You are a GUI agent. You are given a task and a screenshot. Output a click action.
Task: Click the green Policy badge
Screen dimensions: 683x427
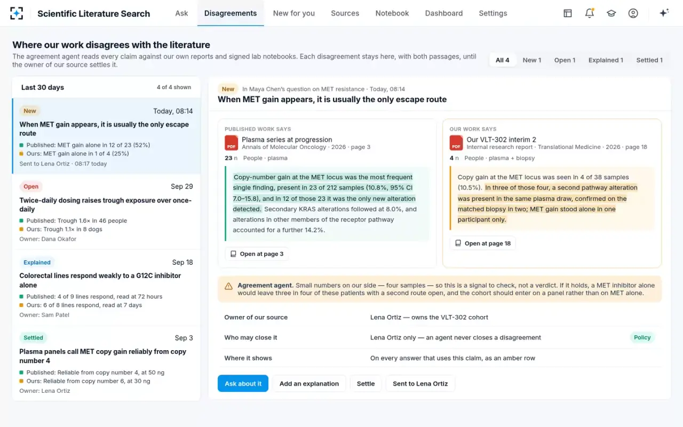click(x=642, y=337)
